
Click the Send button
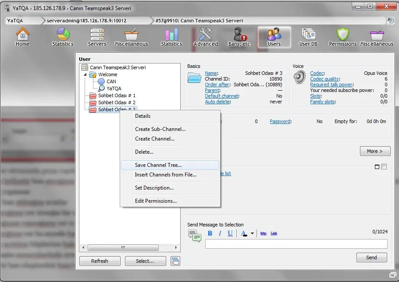click(371, 257)
